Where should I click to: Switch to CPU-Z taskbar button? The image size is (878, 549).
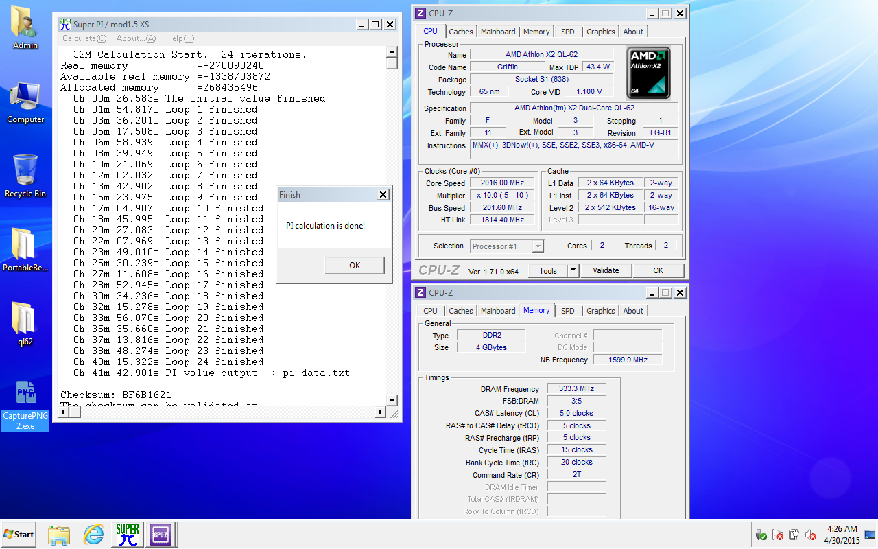click(x=161, y=534)
